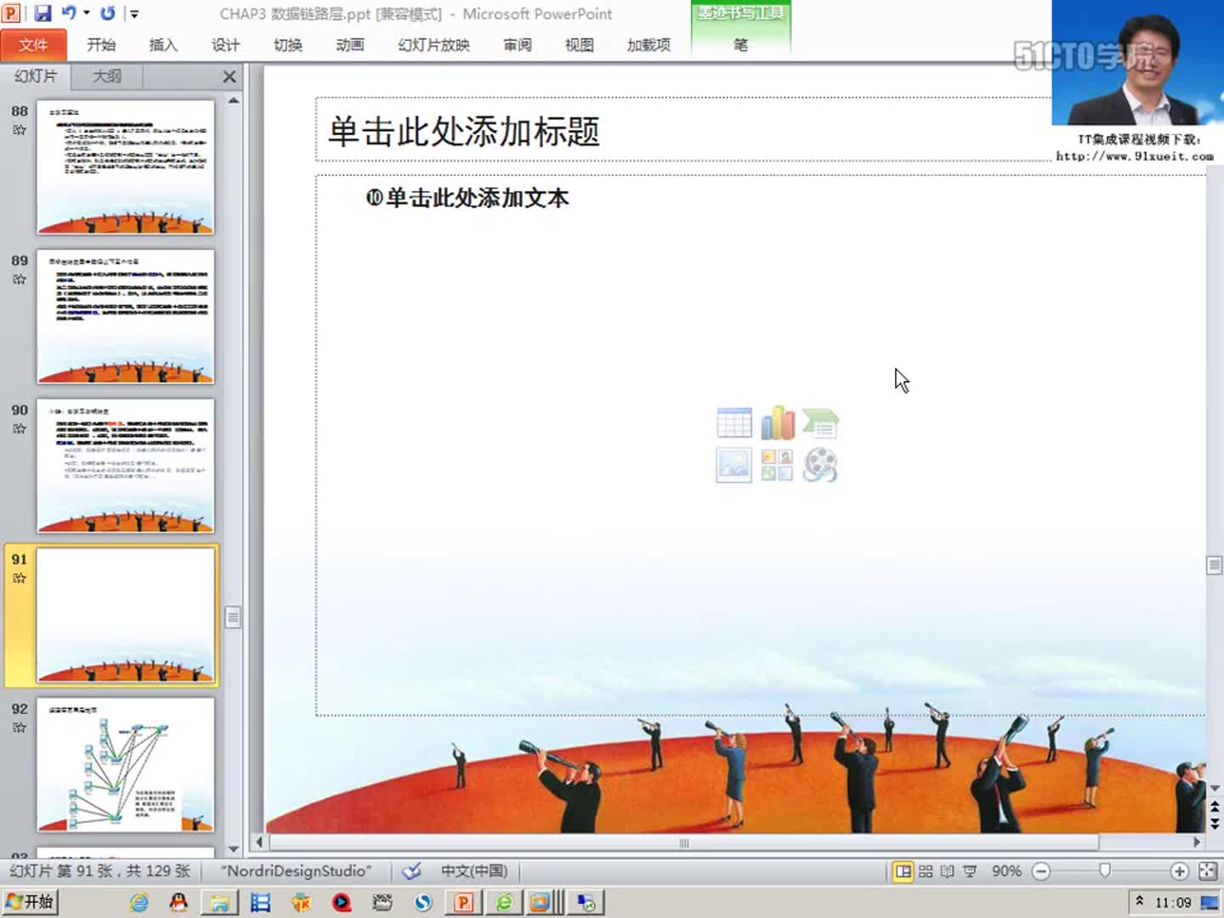Click the spell check icon in status bar
1224x918 pixels.
[412, 871]
